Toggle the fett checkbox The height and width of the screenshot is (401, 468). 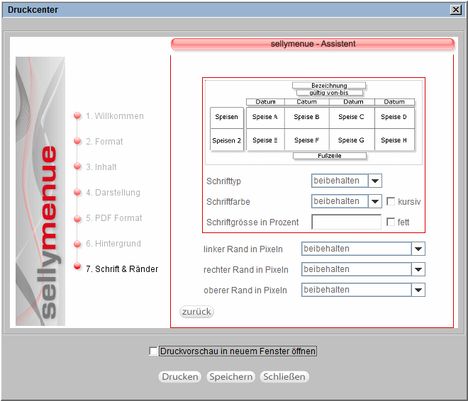(391, 222)
